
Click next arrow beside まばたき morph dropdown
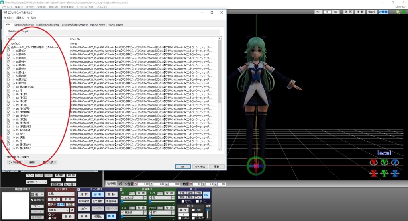[145, 198]
